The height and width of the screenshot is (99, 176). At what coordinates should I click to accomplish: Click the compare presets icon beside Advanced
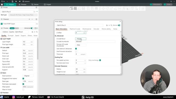[35, 28]
